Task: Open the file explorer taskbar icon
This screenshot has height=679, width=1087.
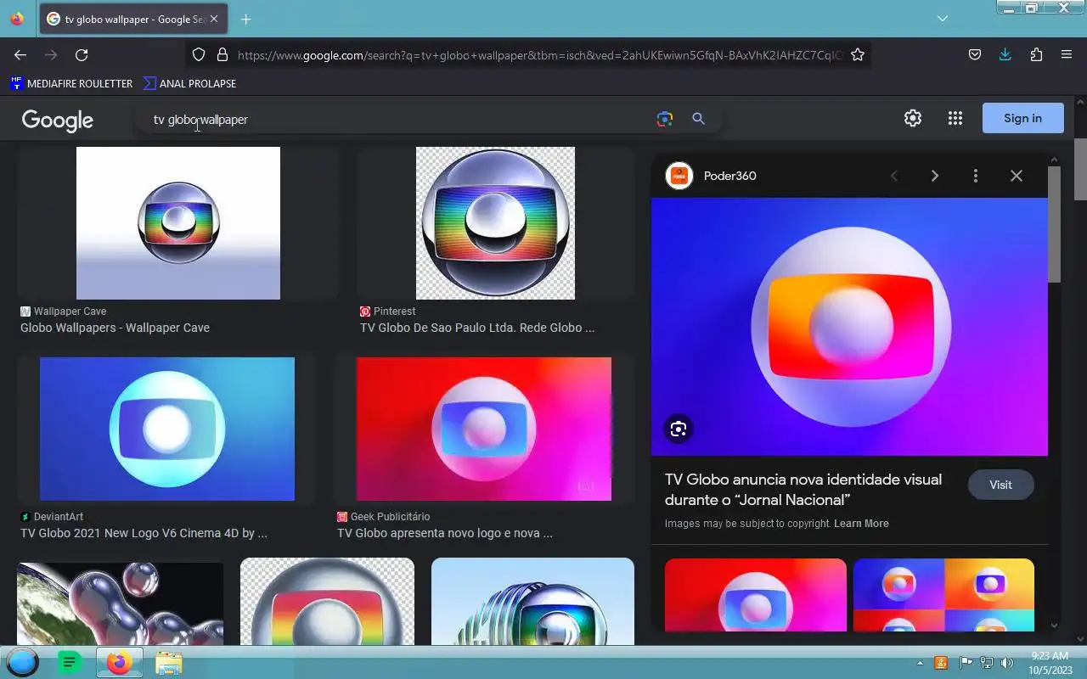Action: pyautogui.click(x=169, y=663)
